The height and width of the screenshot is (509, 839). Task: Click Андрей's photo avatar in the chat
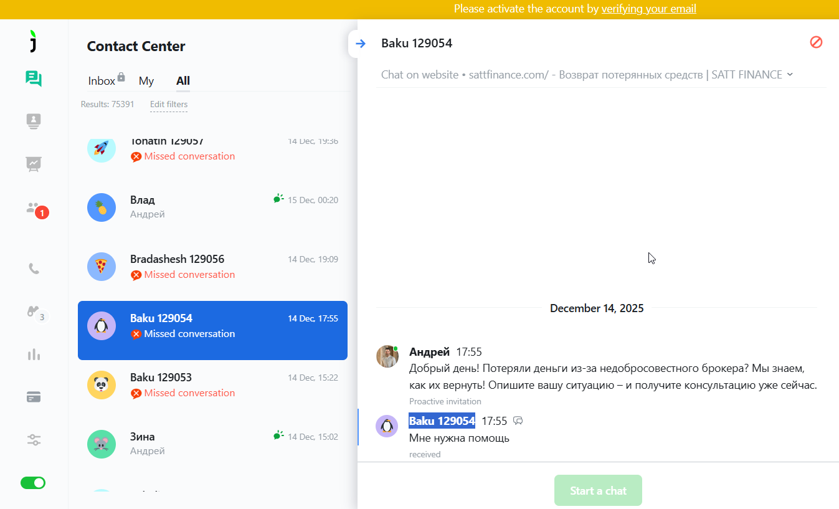point(387,356)
